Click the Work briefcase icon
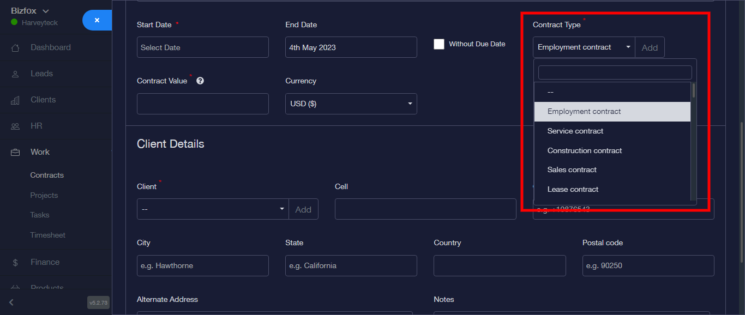Viewport: 745px width, 315px height. pos(15,153)
